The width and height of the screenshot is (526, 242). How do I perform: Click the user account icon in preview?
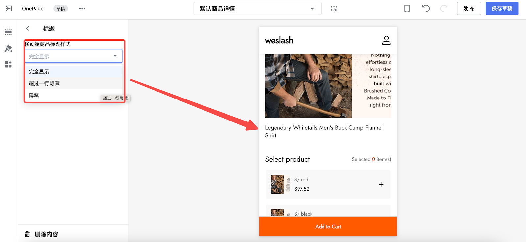pyautogui.click(x=386, y=40)
